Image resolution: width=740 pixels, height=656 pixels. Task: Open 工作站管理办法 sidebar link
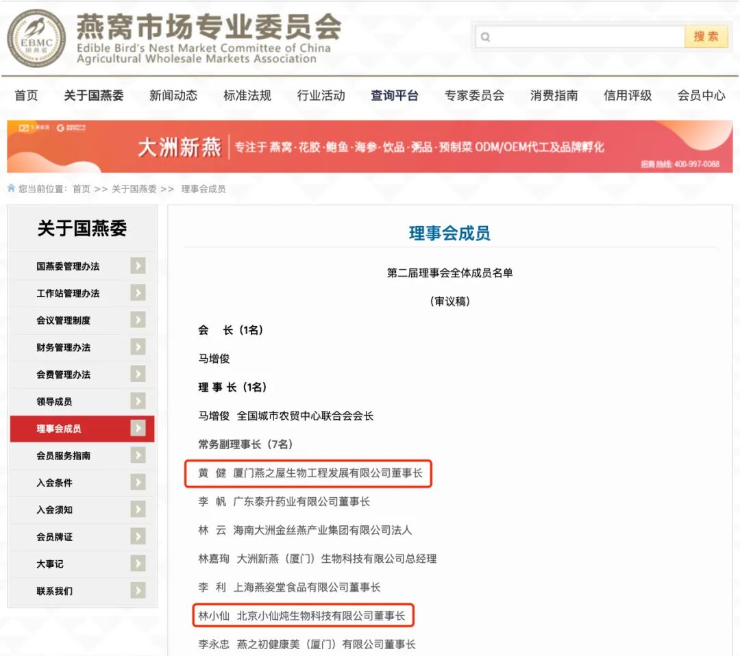coord(68,293)
